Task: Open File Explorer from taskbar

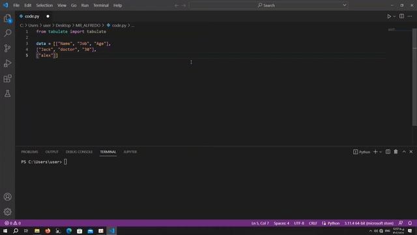Action: (x=37, y=230)
